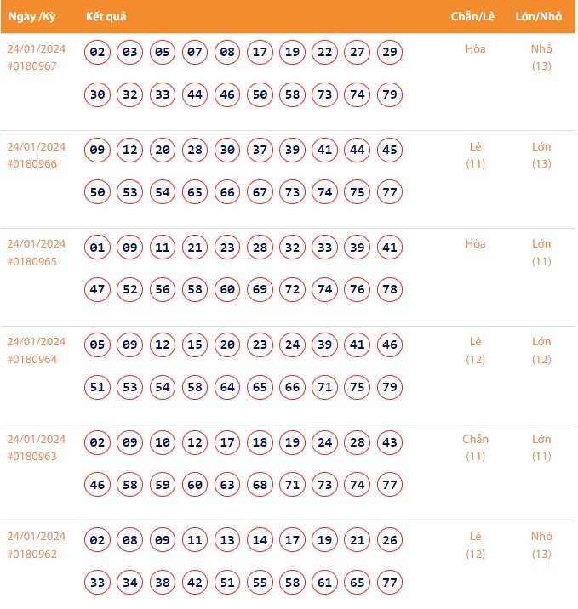Open draw number #0180966
This screenshot has width=578, height=609.
pyautogui.click(x=32, y=163)
